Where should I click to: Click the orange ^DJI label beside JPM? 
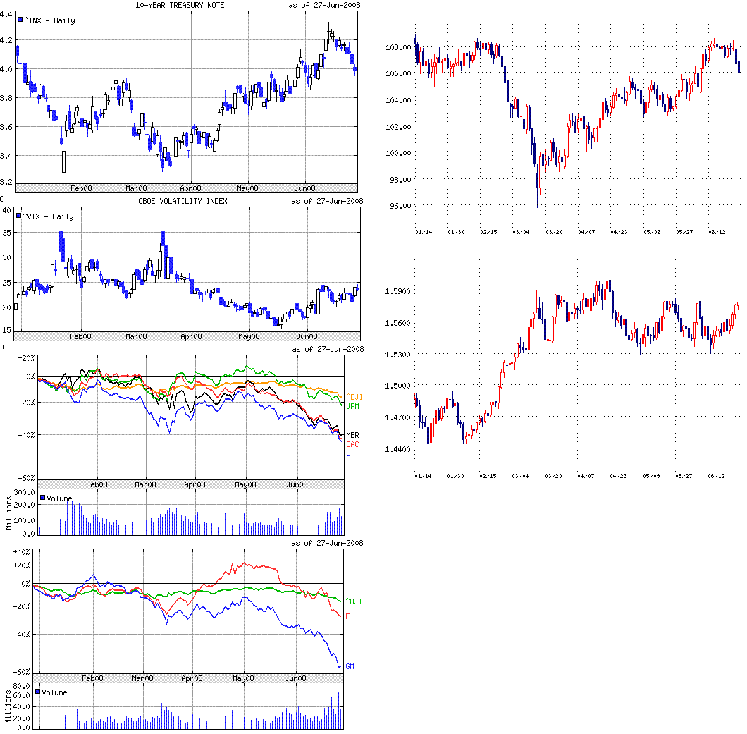354,397
